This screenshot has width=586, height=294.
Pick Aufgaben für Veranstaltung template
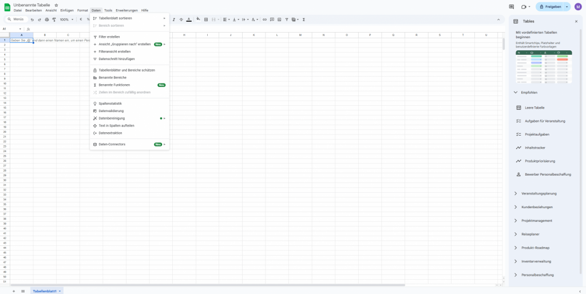coord(544,121)
